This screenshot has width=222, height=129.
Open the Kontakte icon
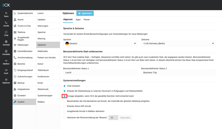tap(6, 51)
